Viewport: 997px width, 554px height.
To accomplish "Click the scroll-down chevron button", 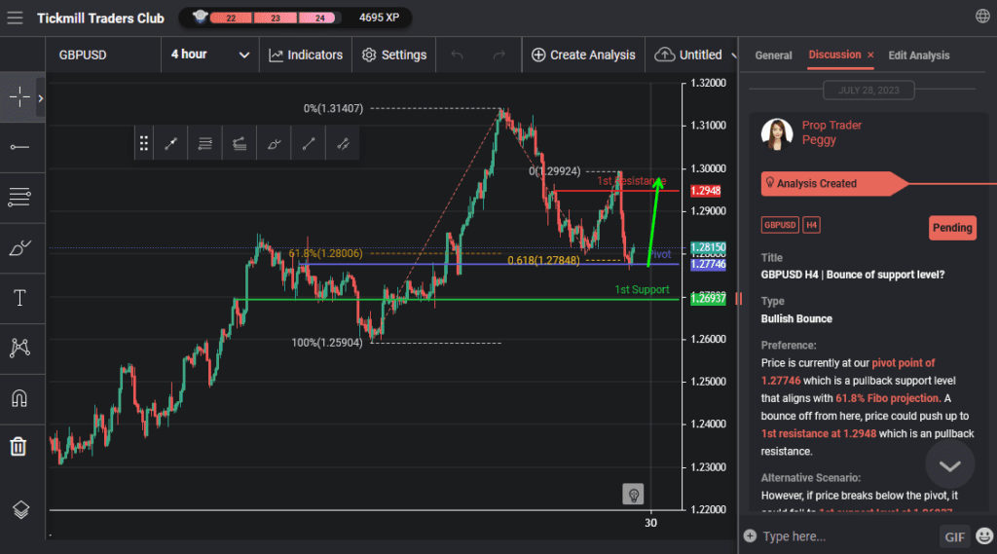I will (x=950, y=466).
